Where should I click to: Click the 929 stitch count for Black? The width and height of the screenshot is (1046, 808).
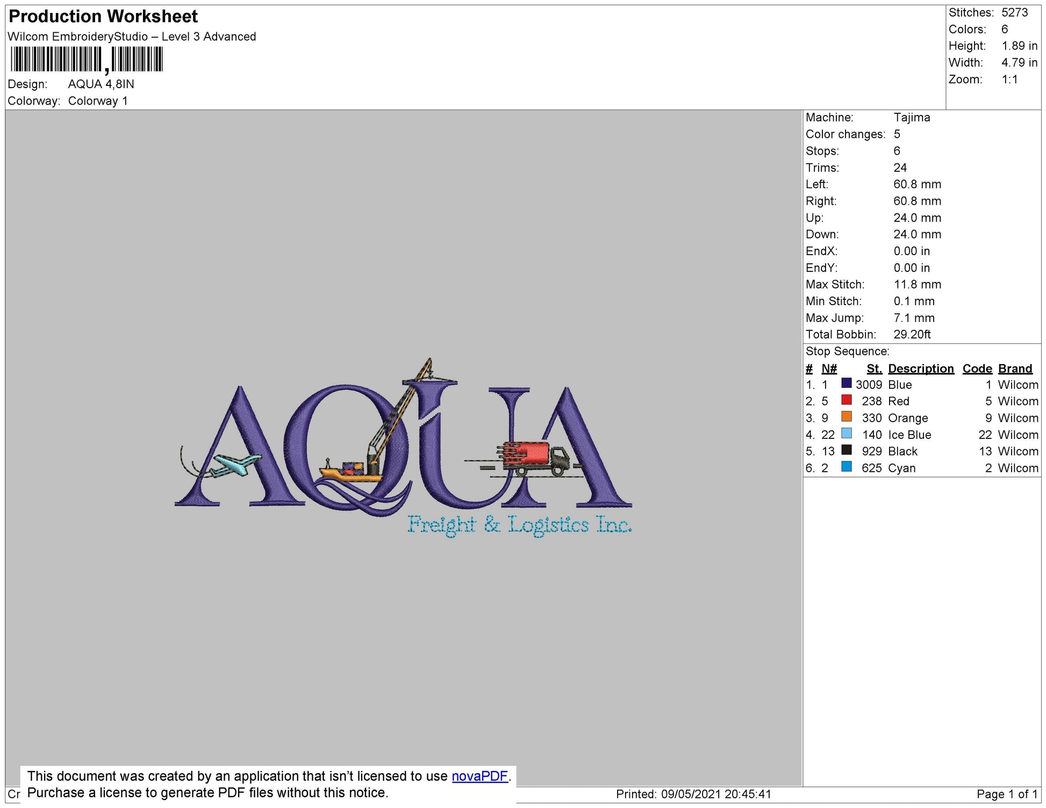[x=872, y=451]
